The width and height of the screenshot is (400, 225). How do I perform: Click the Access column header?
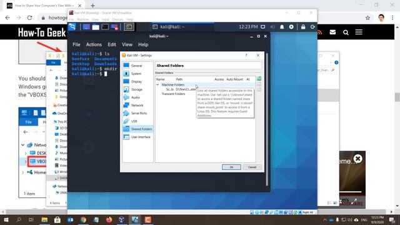click(219, 79)
